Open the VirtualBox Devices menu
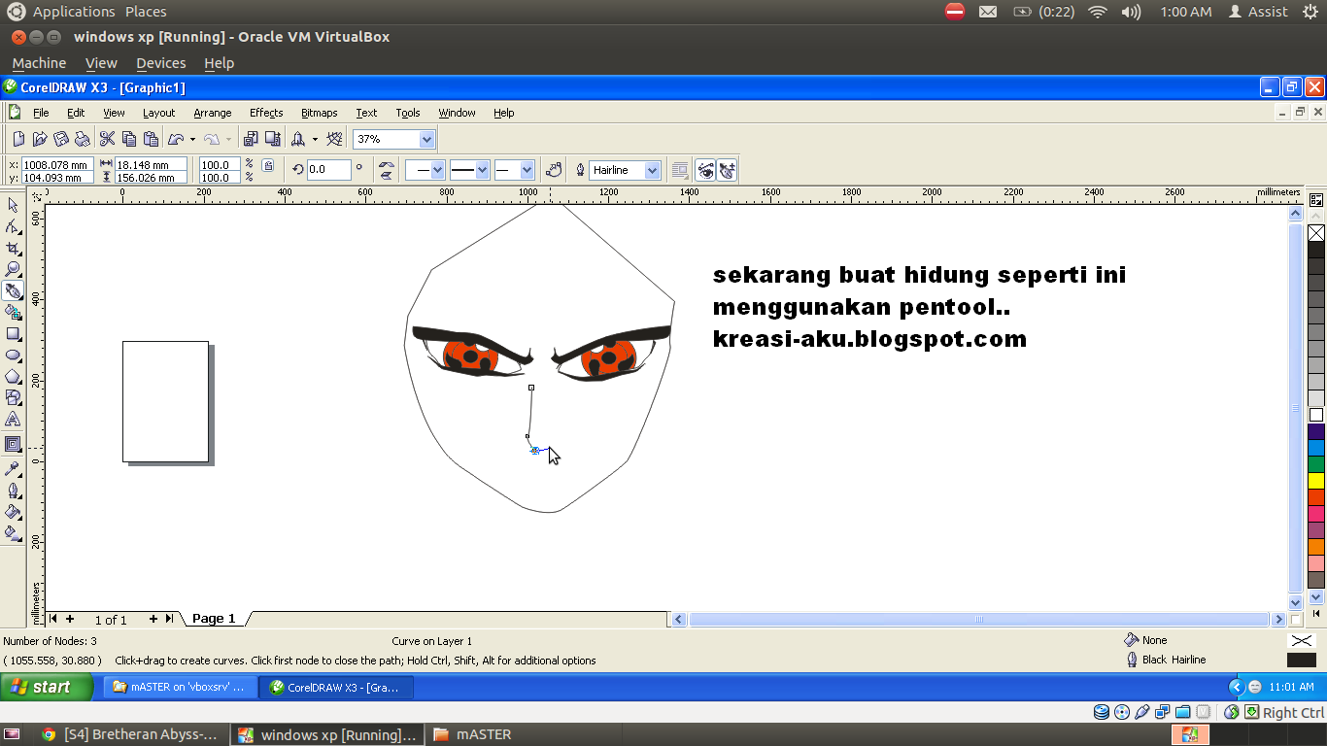Screen dimensions: 1327x746 coord(161,63)
